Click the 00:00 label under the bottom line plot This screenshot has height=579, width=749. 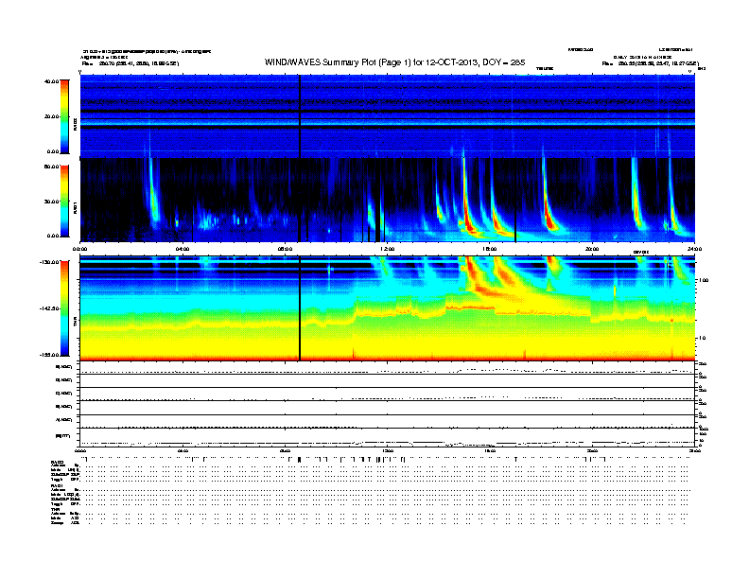80,450
